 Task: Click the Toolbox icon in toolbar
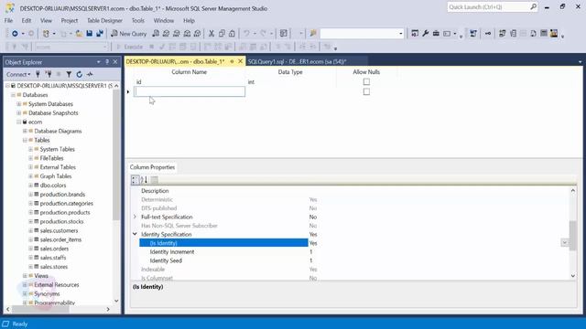436,34
